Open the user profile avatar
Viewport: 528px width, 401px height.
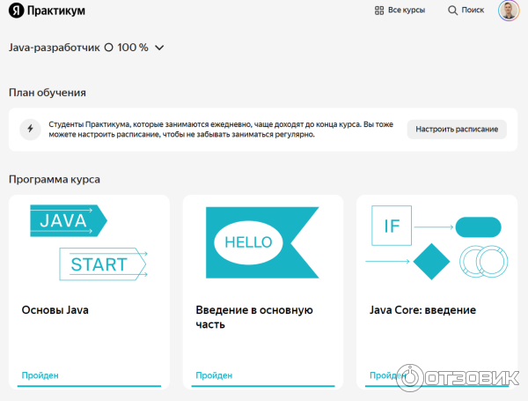(x=508, y=11)
